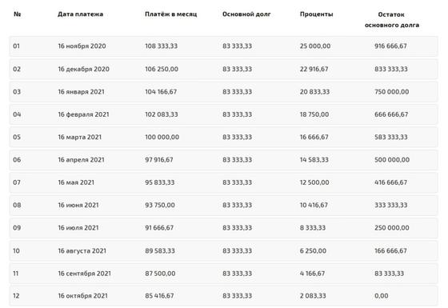Click the payment '91 666,67'
Viewport: 448px width, 308px height.
[159, 228]
